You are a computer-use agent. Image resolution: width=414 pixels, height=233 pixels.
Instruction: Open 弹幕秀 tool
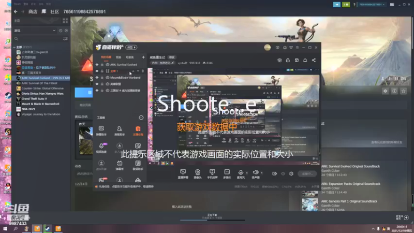(120, 165)
